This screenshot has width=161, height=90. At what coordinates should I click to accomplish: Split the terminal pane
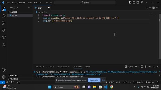(142, 67)
